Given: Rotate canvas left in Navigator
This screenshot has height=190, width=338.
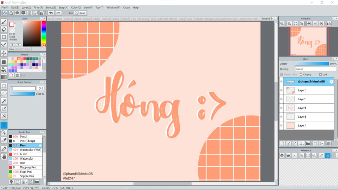Looking at the screenshot, I should coord(309,23).
